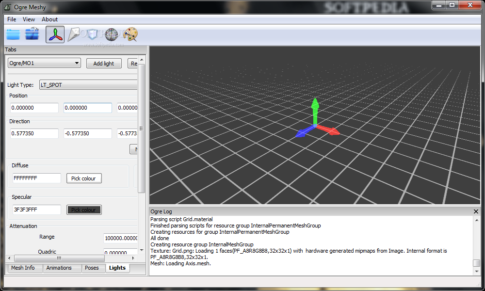Open the Ogre/MO1 light dropdown

(x=44, y=63)
